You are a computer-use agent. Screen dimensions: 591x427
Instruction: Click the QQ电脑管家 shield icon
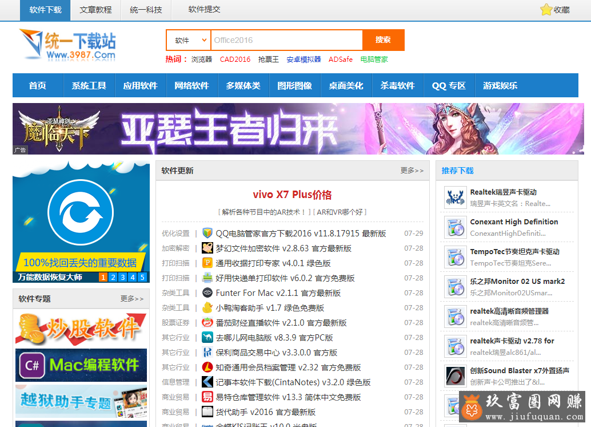click(x=207, y=233)
